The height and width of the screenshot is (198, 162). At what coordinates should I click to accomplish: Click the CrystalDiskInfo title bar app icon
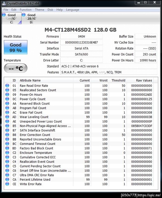click(4, 4)
